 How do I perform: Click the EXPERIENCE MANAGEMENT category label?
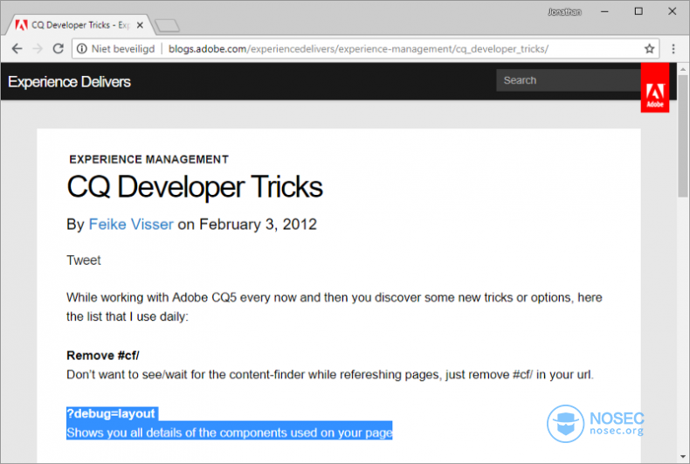[x=148, y=159]
